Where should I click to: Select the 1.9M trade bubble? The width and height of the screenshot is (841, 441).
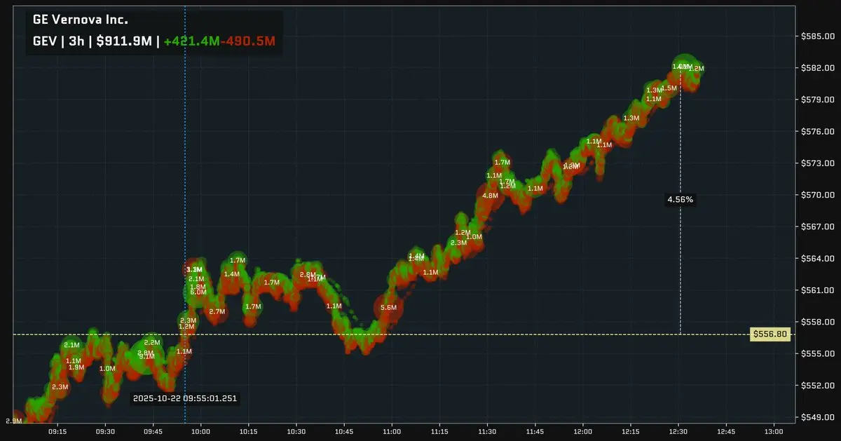76,367
